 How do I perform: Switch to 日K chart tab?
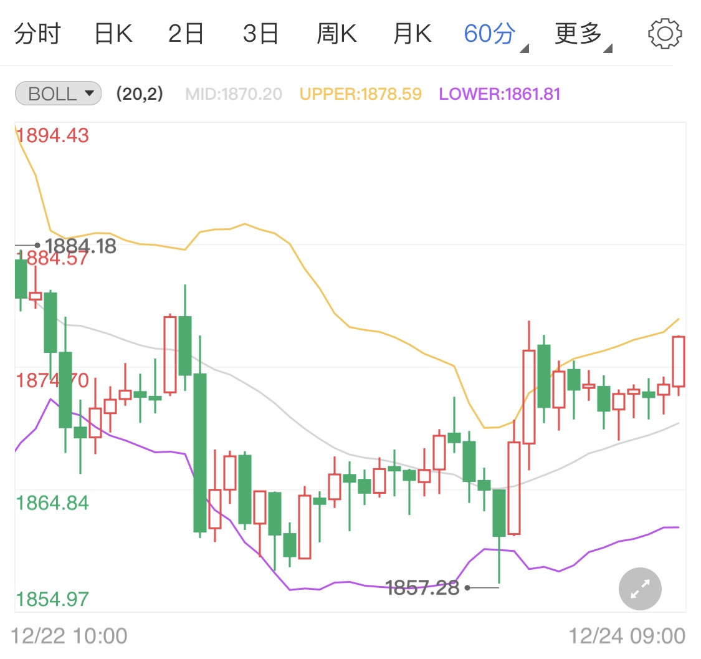tap(113, 34)
